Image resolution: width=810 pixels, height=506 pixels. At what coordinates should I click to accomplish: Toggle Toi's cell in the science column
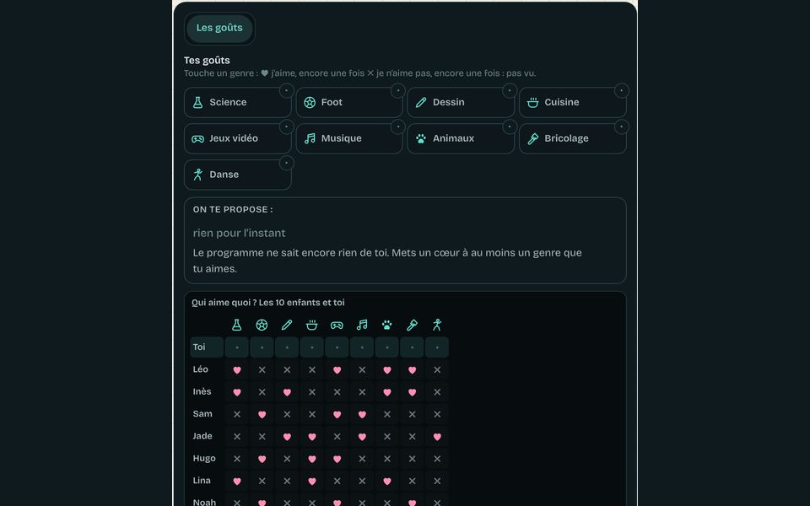point(237,347)
